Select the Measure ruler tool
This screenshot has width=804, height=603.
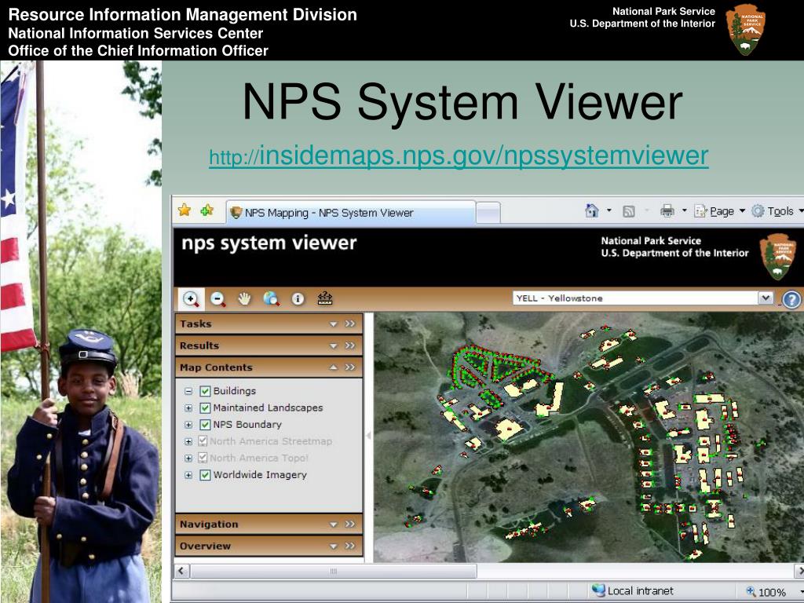[x=325, y=298]
